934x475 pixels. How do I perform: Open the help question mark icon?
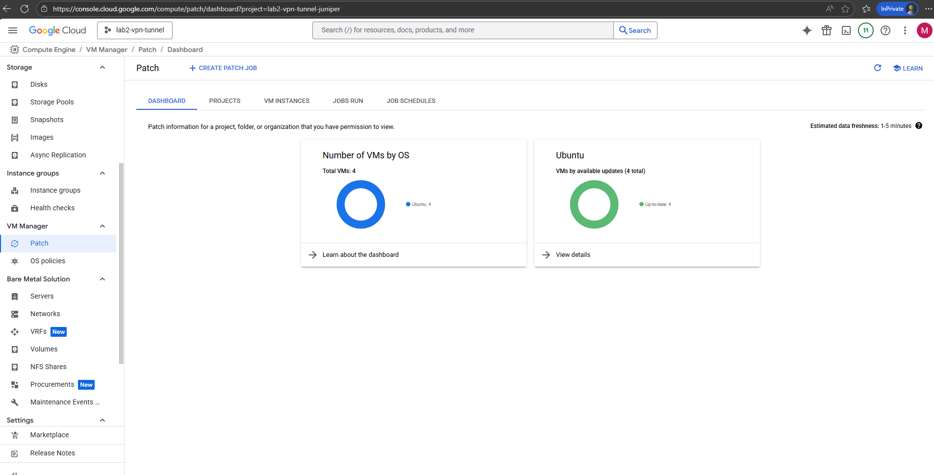885,30
